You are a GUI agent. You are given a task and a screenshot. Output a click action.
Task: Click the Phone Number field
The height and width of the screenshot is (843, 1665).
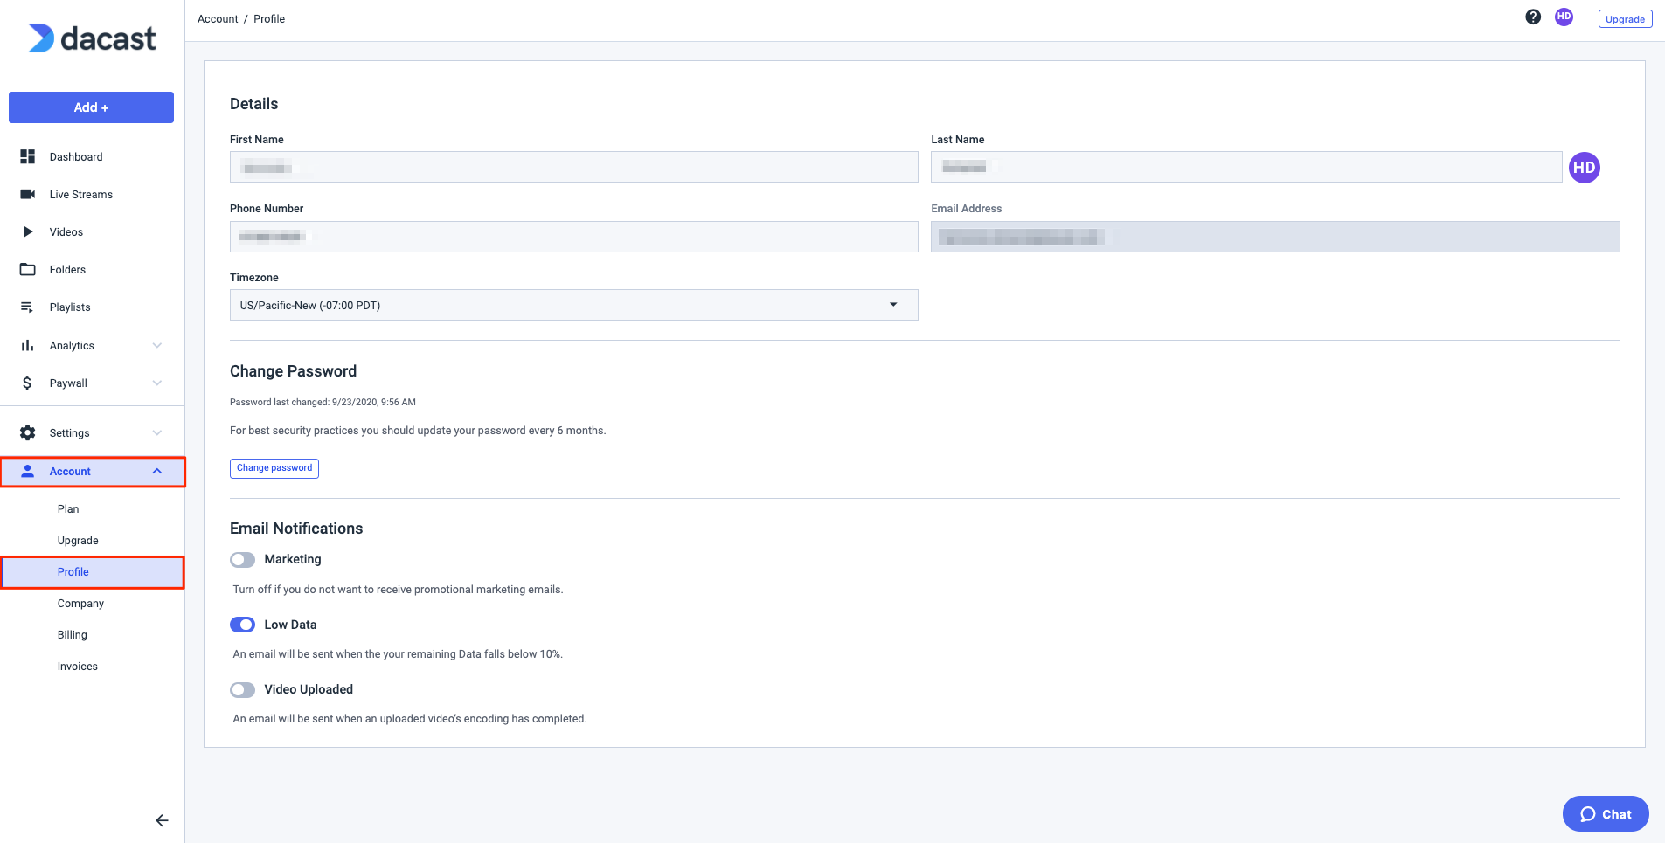[x=573, y=237]
